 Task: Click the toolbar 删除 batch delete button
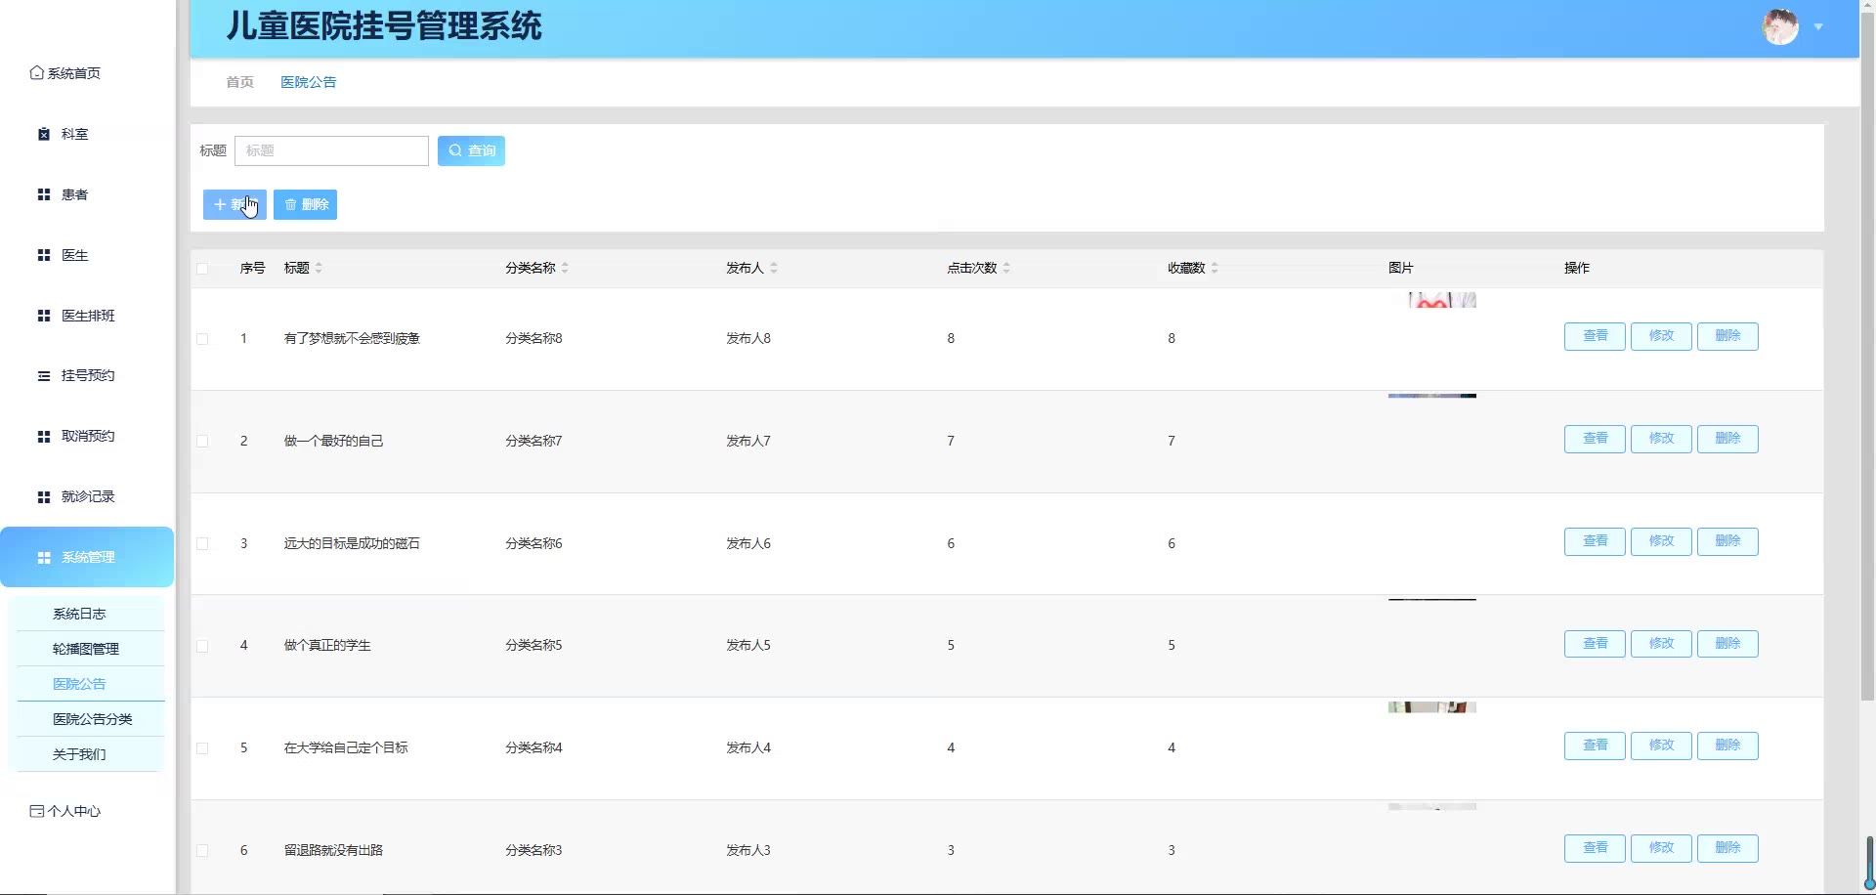(x=305, y=204)
